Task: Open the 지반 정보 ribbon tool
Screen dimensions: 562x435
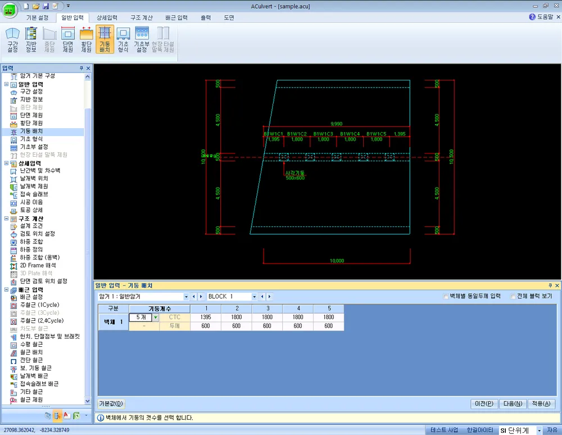Action: coord(31,39)
